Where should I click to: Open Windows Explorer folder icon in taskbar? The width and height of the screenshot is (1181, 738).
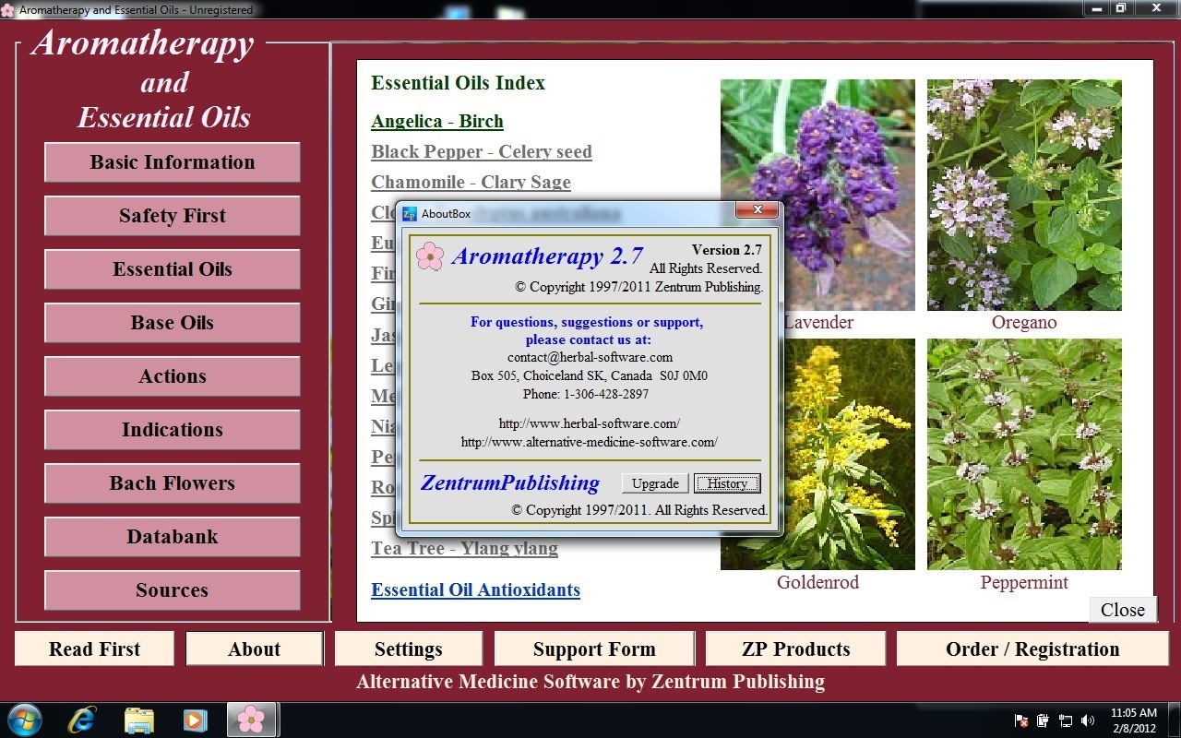coord(138,720)
